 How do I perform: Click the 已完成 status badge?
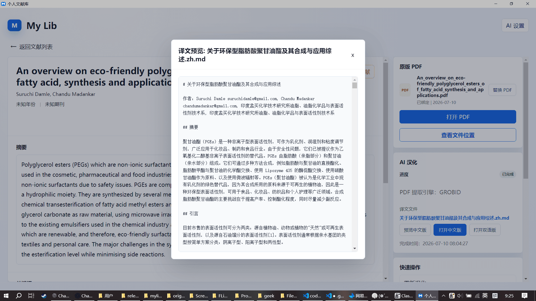[x=508, y=174]
